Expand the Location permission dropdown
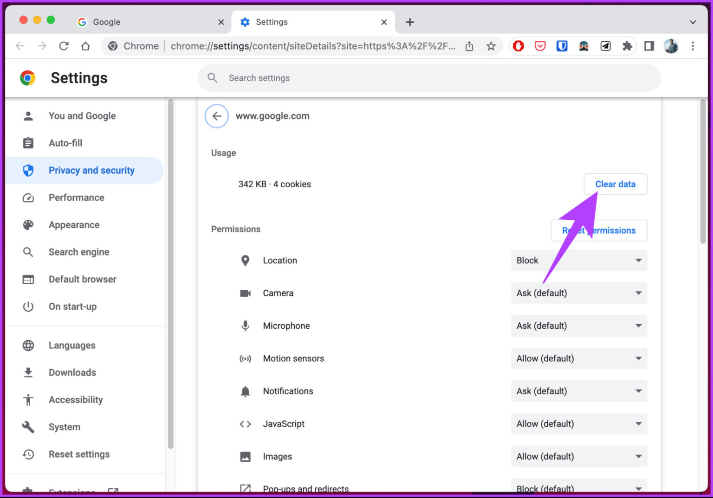This screenshot has width=713, height=498. click(578, 261)
